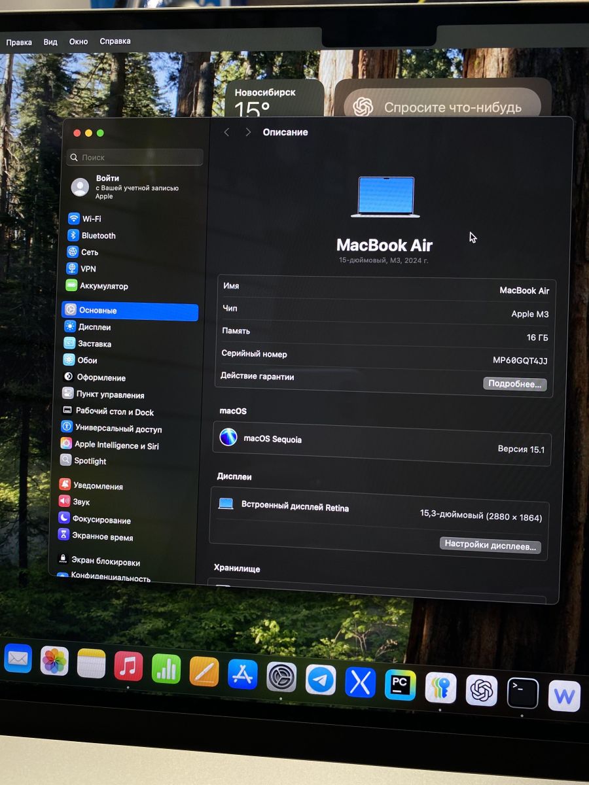The image size is (589, 785).
Task: Click serial number MP60GQT4JJ
Action: (520, 360)
